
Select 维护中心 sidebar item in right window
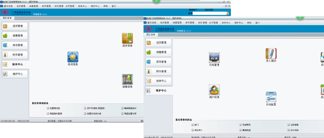159,90
